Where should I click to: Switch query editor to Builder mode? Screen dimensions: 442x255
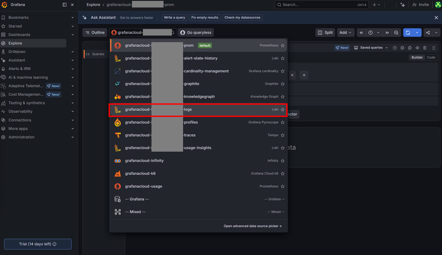417,57
